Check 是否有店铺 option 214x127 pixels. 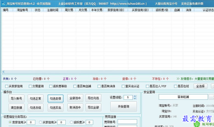pos(75,86)
